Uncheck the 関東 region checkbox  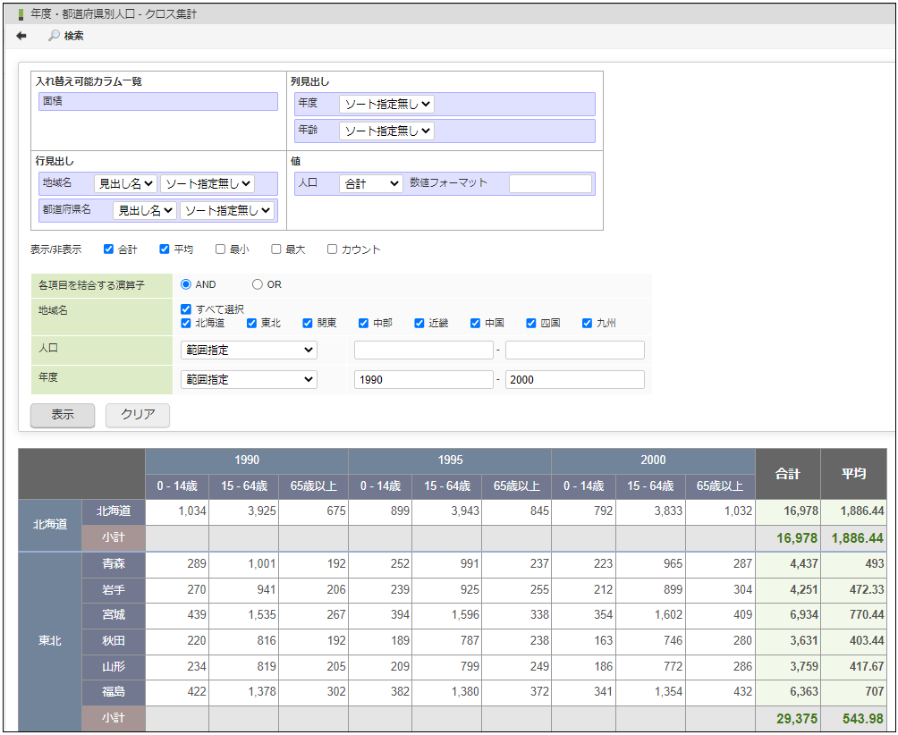(308, 323)
